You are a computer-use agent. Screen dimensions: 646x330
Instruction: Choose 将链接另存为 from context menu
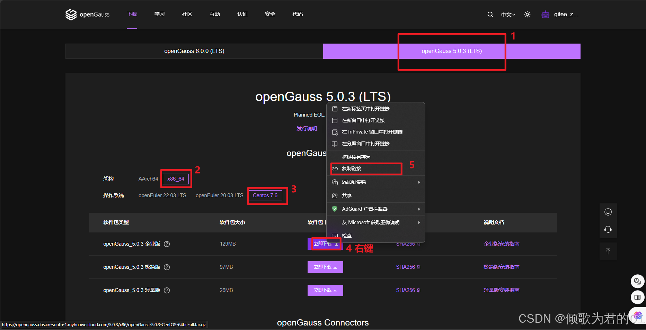pos(376,157)
